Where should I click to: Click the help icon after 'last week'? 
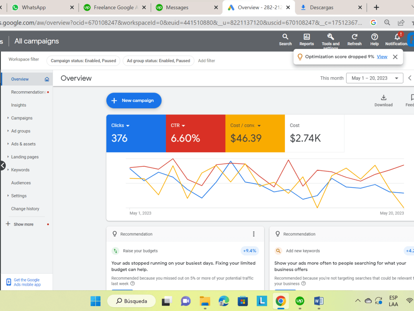132,284
